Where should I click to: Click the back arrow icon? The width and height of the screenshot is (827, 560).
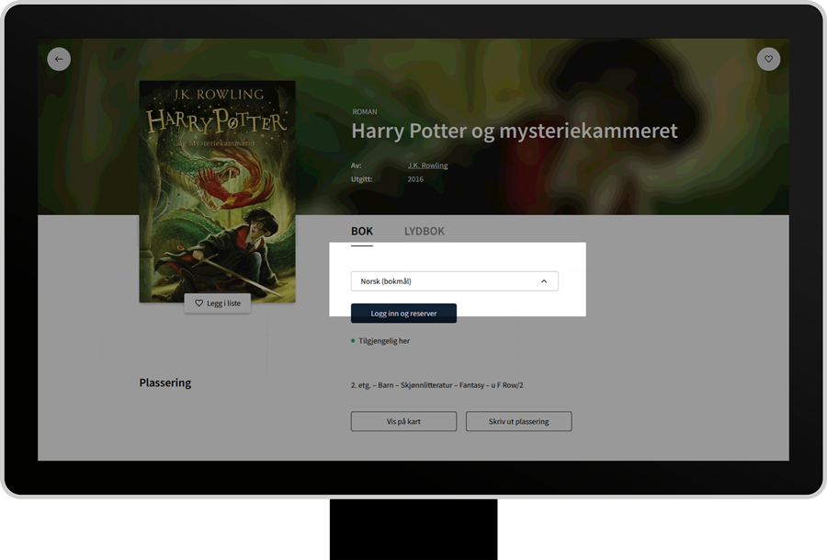pyautogui.click(x=59, y=59)
